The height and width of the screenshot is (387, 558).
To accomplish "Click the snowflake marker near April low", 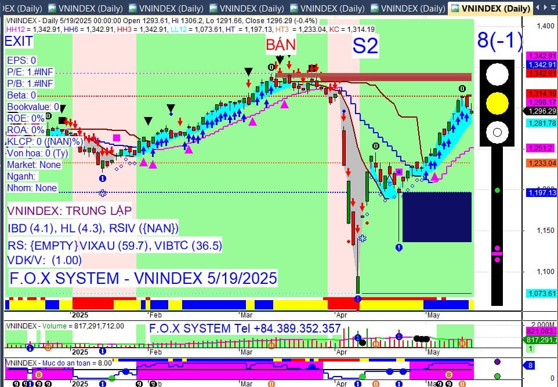I will [x=363, y=238].
